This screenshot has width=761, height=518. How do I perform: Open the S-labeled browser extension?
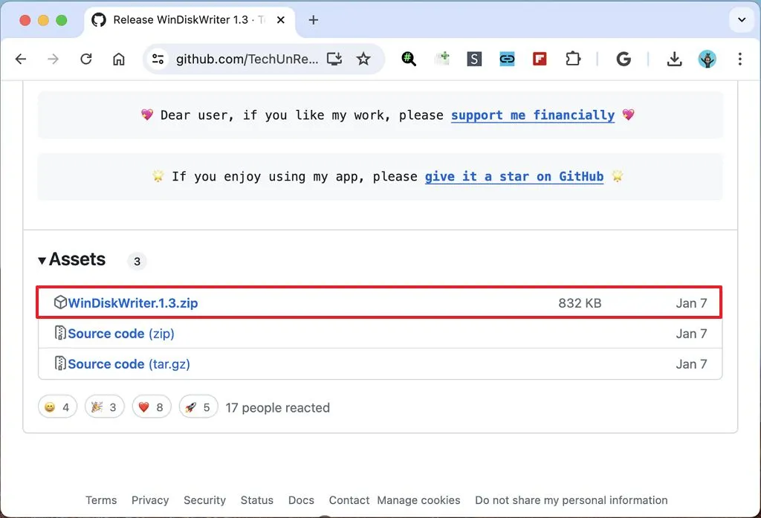tap(474, 58)
